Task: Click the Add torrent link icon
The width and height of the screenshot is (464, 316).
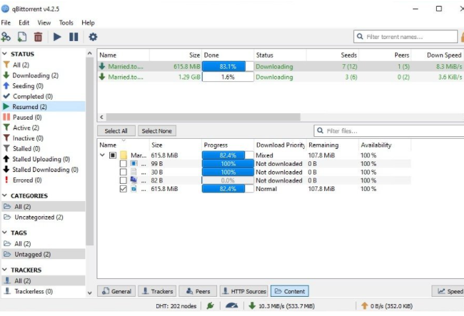Action: click(6, 37)
